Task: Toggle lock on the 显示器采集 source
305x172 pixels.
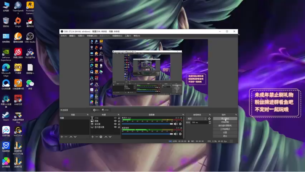Action: (x=119, y=127)
